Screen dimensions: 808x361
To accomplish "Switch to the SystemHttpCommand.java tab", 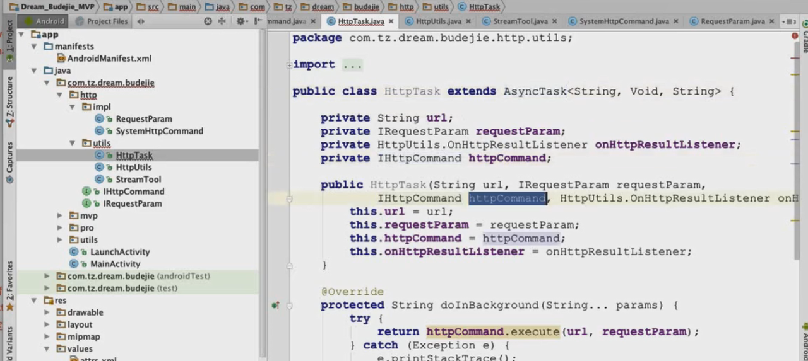I will pyautogui.click(x=624, y=21).
